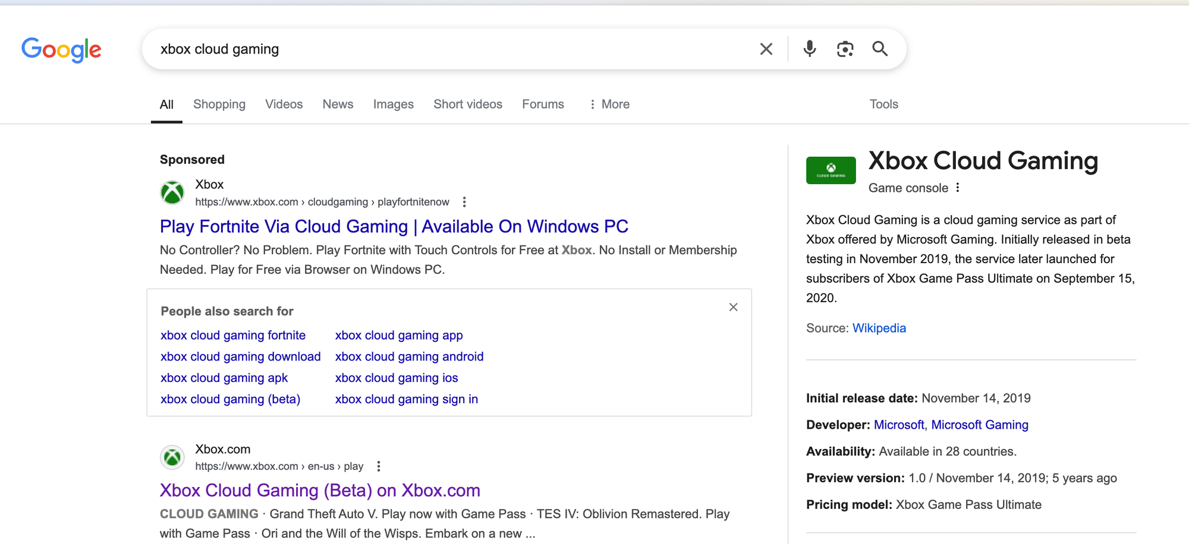Click the microphone icon to search by voice
The image size is (1189, 544).
click(x=809, y=49)
